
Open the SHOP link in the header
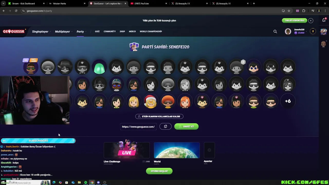[122, 31]
